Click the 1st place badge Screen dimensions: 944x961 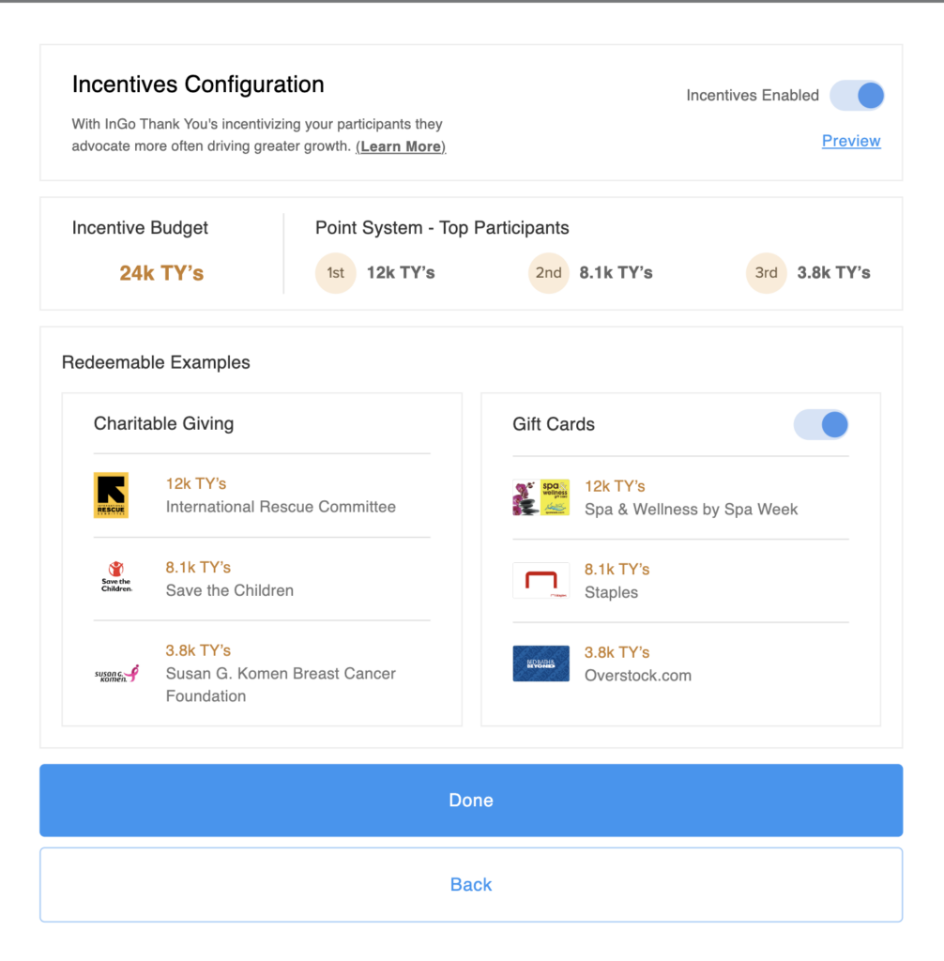tap(335, 273)
